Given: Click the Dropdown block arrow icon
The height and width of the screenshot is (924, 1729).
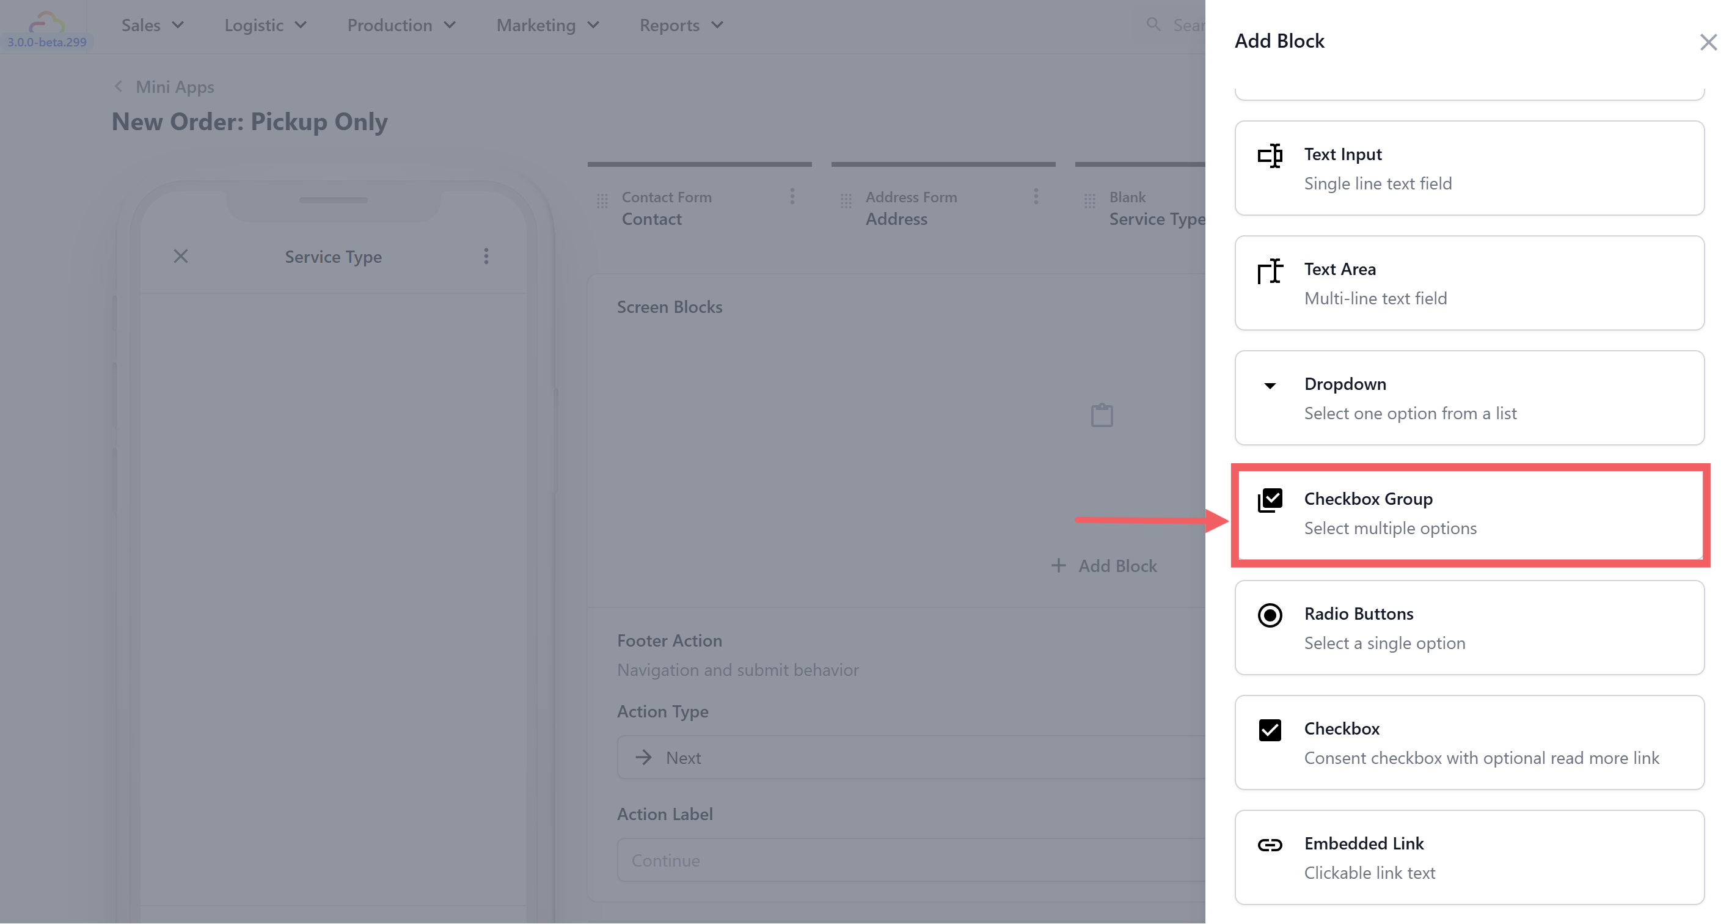Looking at the screenshot, I should coord(1269,386).
